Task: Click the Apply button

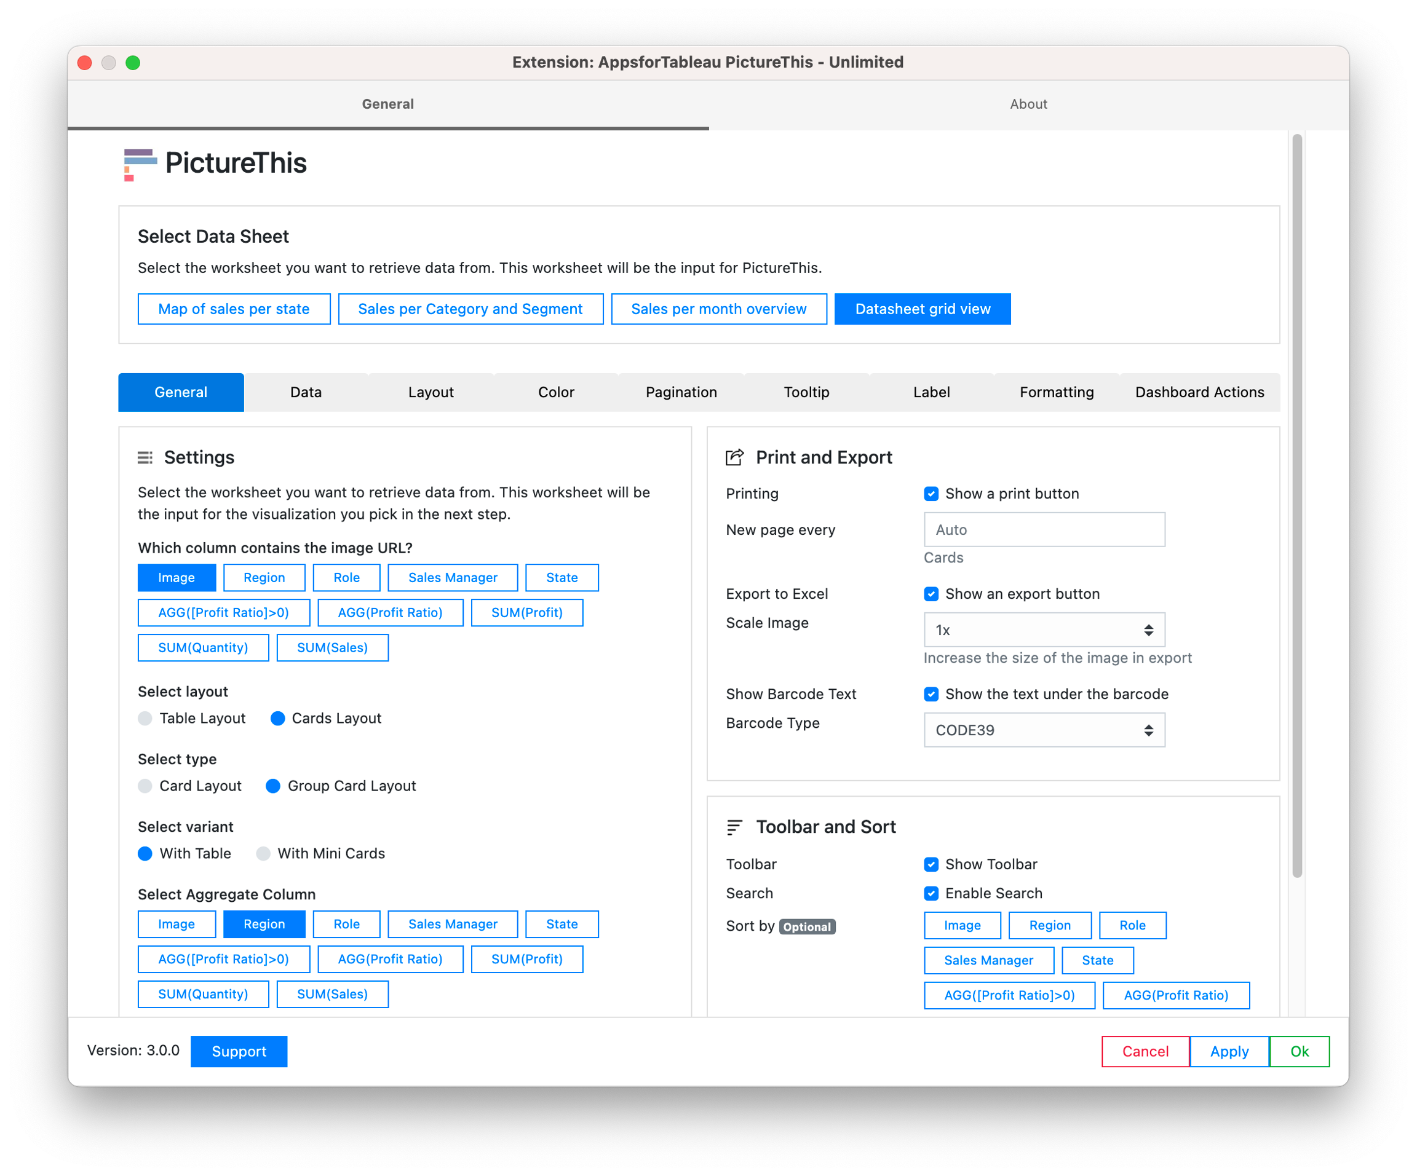Action: pos(1229,1051)
